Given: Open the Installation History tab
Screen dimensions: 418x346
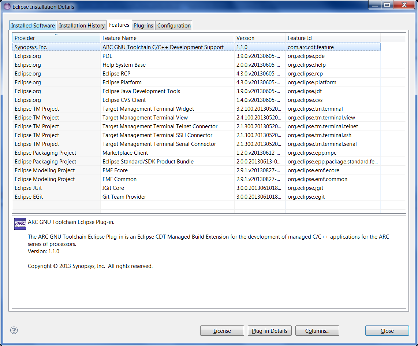Looking at the screenshot, I should tap(82, 26).
